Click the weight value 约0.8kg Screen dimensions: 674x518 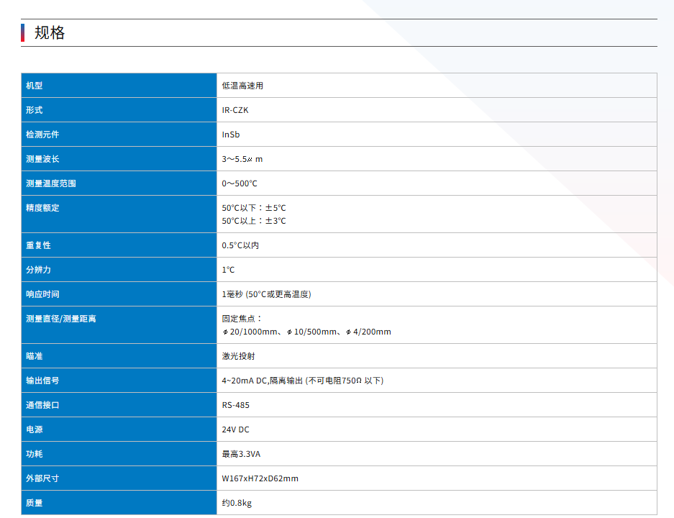click(237, 504)
